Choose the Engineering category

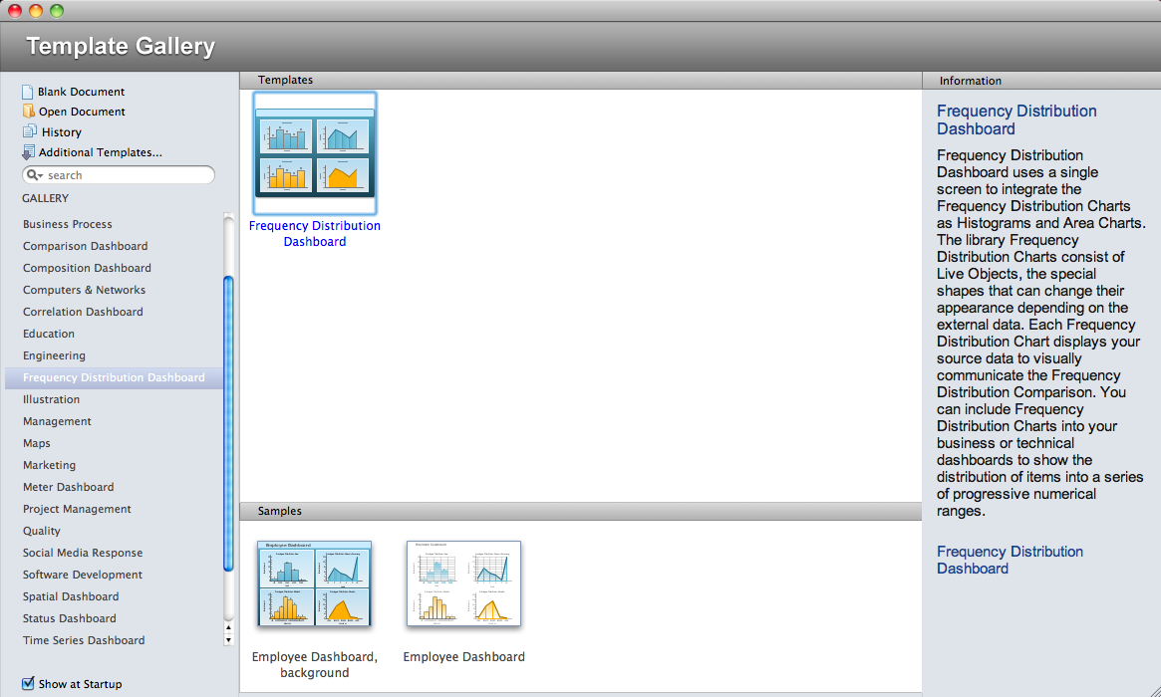click(x=54, y=355)
